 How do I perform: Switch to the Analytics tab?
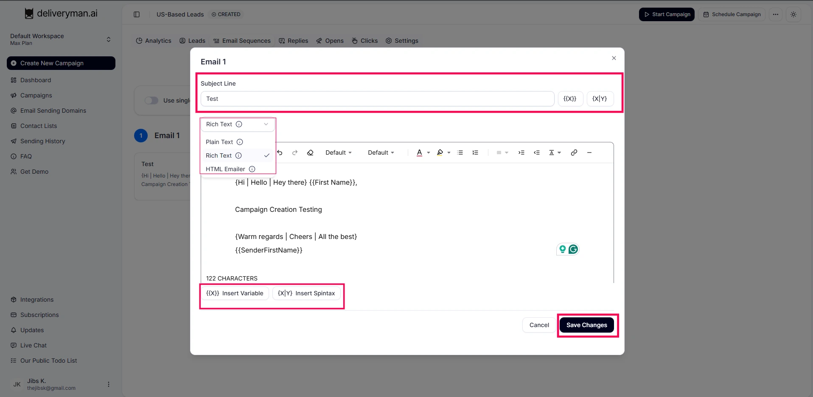[154, 41]
